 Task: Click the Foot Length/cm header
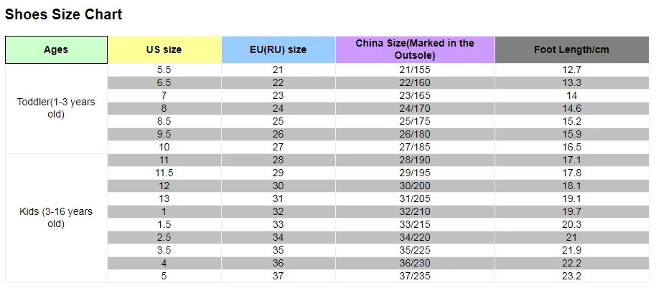[x=572, y=49]
